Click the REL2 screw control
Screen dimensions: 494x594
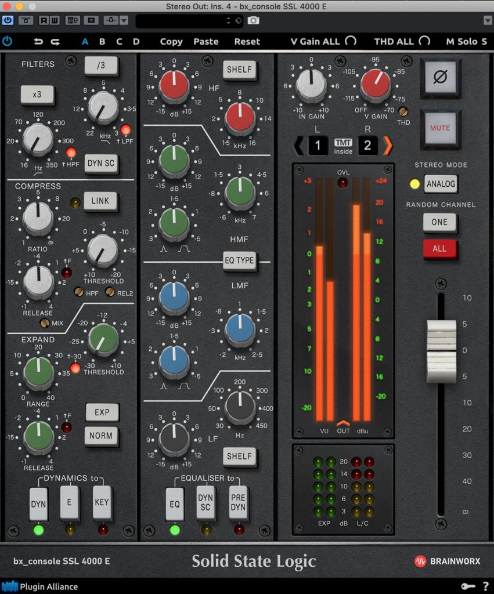click(x=110, y=292)
